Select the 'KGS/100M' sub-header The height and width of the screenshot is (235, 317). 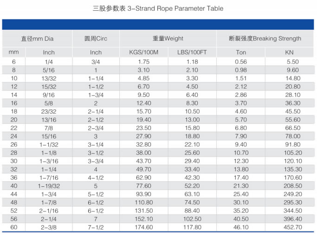(x=143, y=52)
